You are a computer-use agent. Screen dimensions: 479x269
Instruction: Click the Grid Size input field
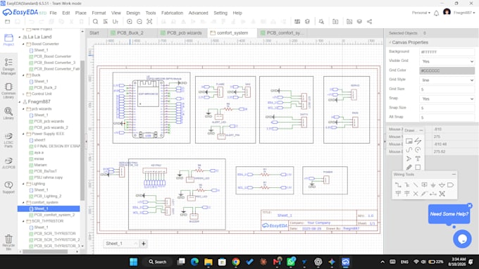pos(447,89)
